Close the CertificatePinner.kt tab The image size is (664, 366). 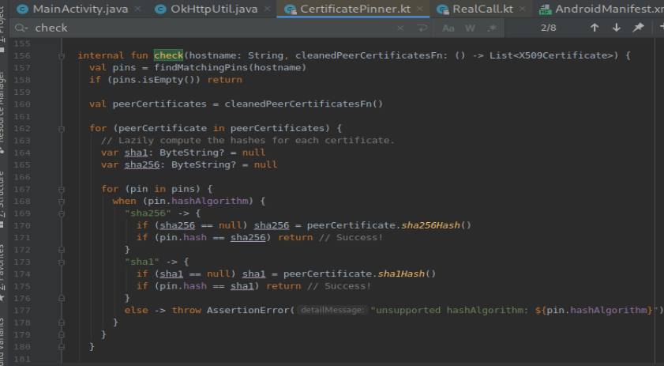point(419,9)
